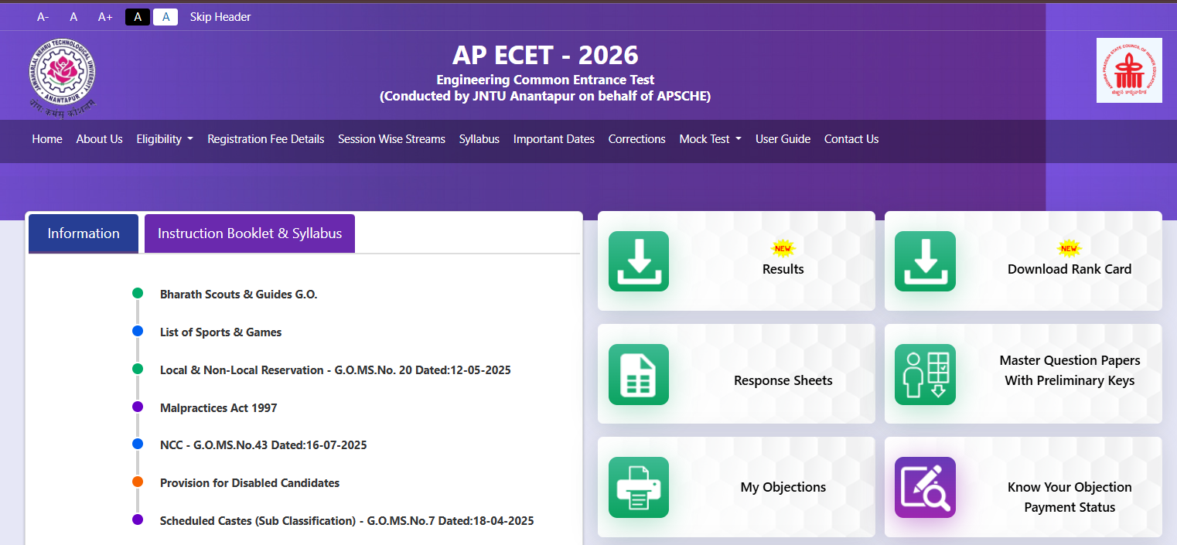1177x545 pixels.
Task: Click the printer icon beside My Objections
Action: click(639, 487)
